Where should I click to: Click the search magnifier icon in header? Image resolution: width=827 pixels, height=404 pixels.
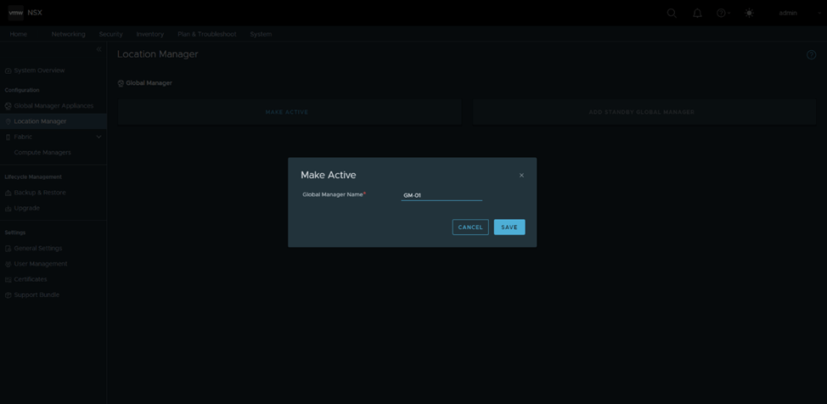tap(672, 13)
